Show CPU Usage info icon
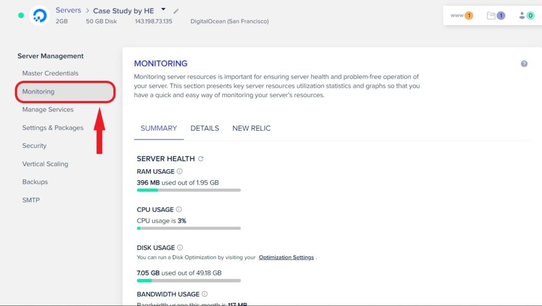 tap(179, 209)
